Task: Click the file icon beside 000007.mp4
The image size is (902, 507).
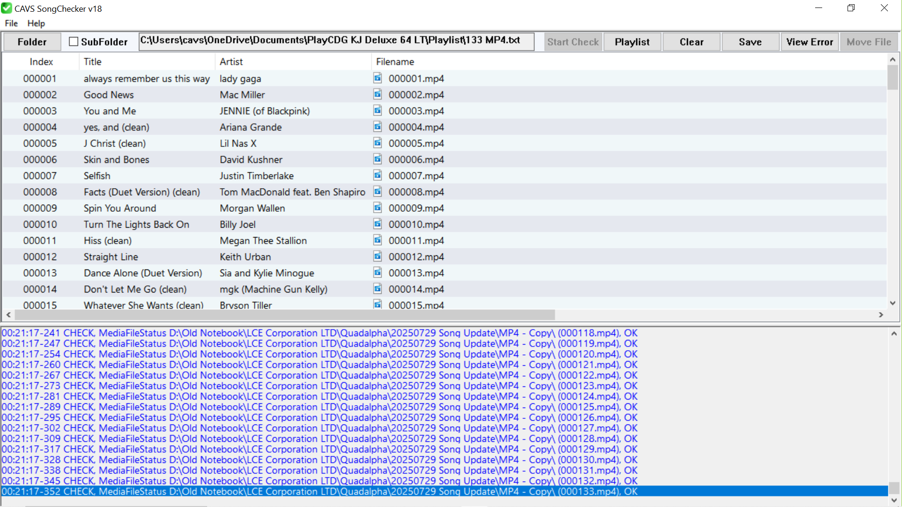Action: coord(378,175)
